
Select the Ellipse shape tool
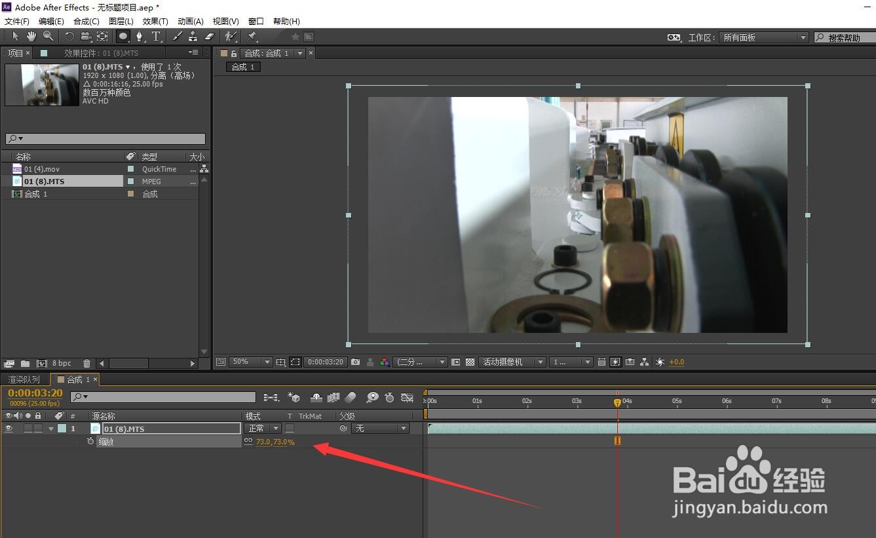point(123,37)
